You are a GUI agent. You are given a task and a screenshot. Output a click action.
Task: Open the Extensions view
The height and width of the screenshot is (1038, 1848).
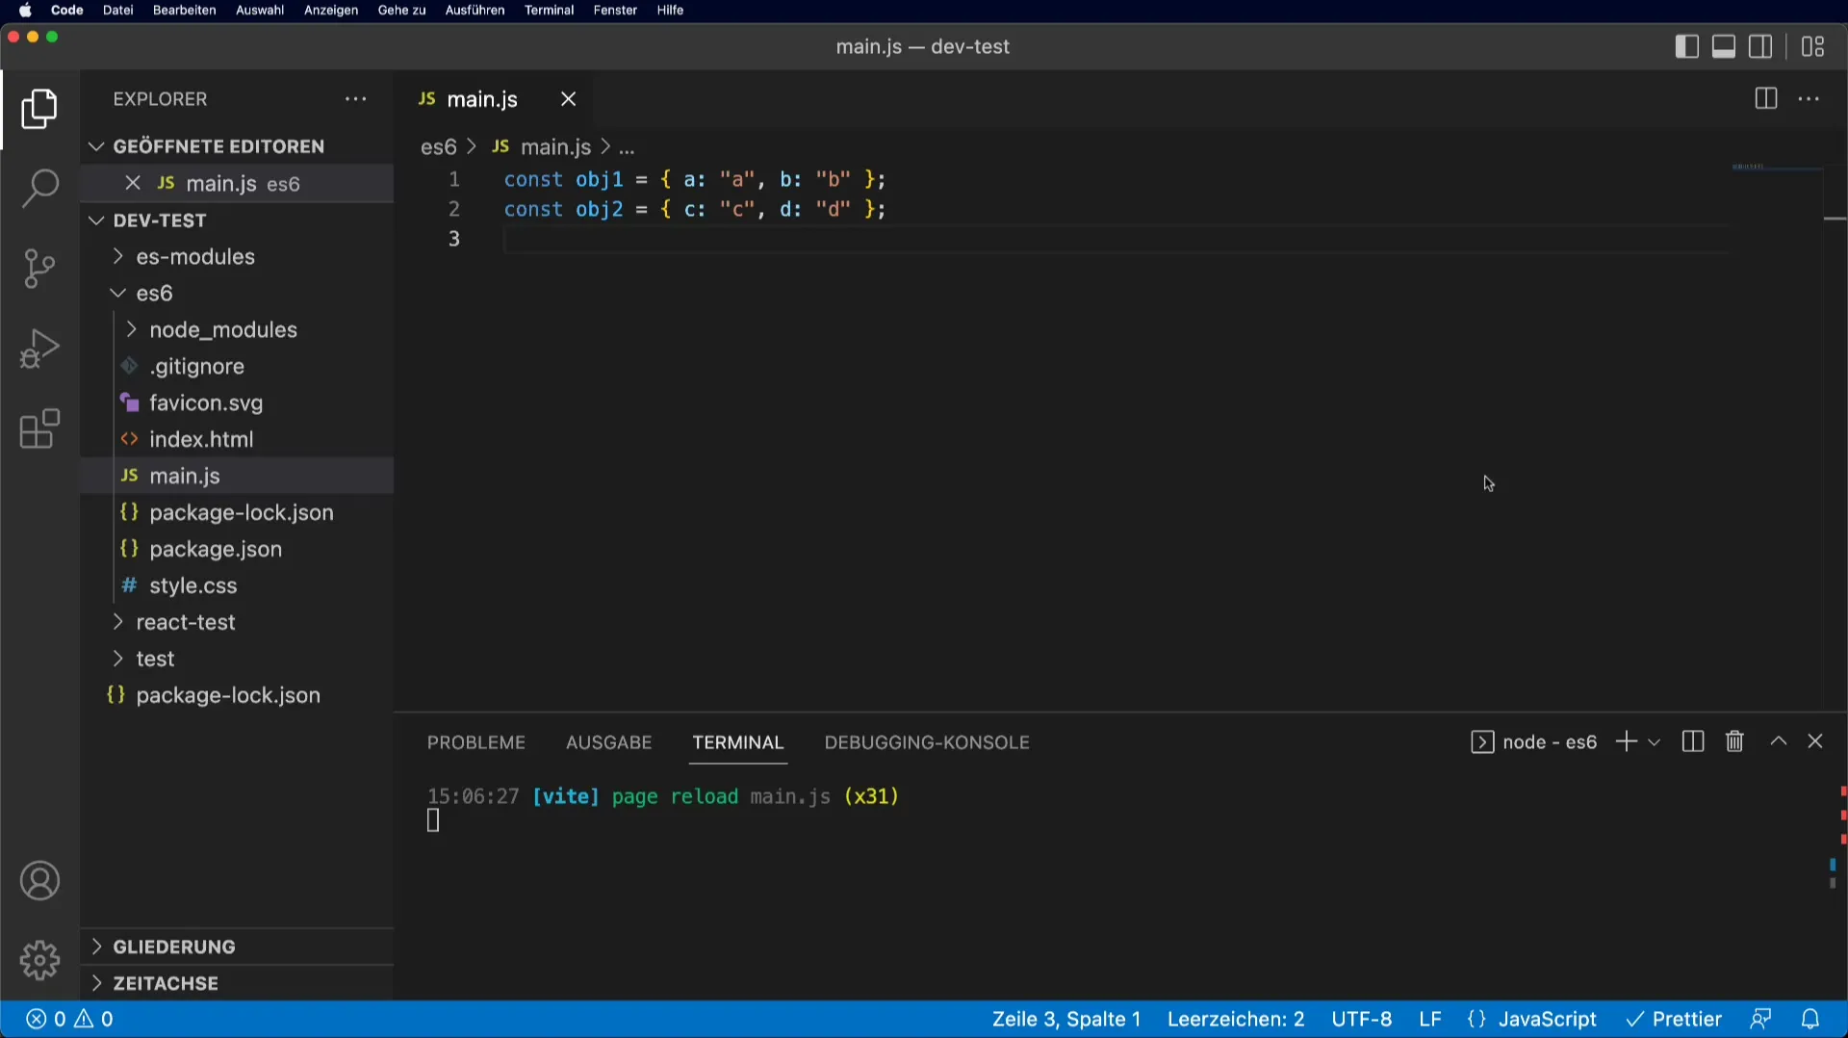39,429
